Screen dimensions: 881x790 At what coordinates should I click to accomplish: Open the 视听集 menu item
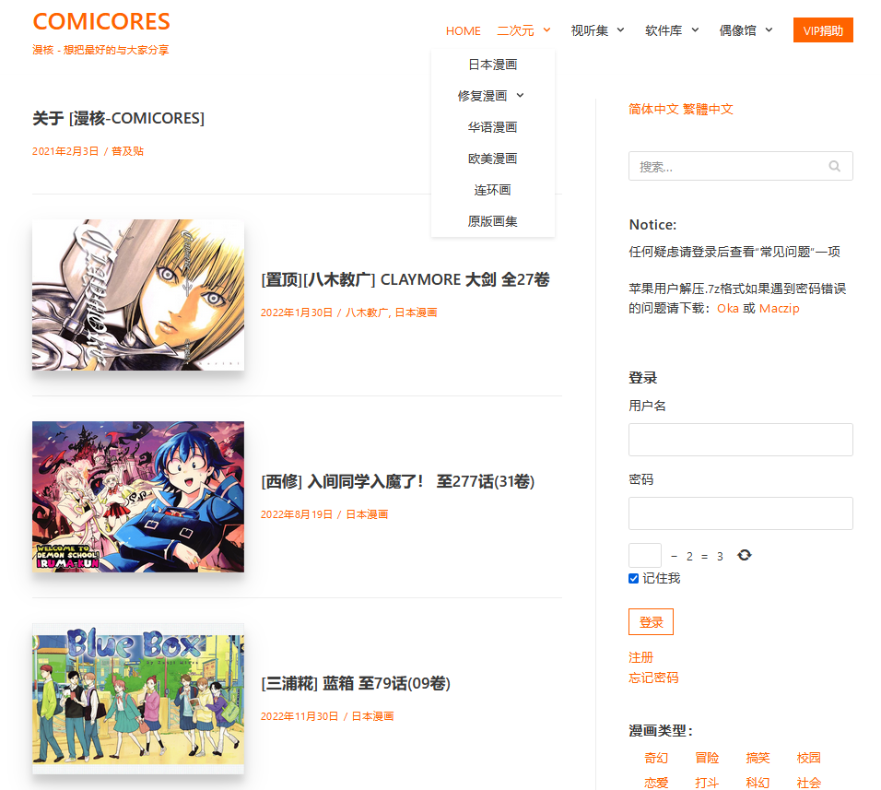point(590,30)
